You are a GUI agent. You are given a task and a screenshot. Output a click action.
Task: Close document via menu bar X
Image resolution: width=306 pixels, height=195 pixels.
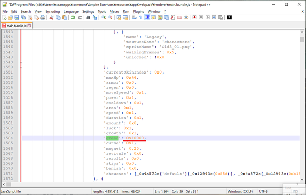(302, 12)
